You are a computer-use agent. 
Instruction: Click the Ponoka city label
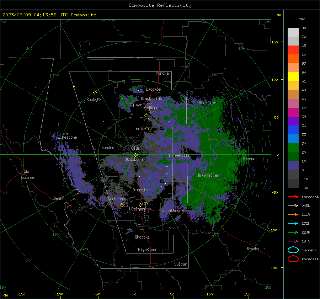[162, 73]
